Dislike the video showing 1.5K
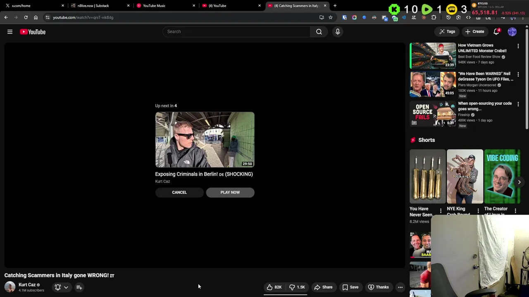This screenshot has width=529, height=297. pyautogui.click(x=297, y=287)
